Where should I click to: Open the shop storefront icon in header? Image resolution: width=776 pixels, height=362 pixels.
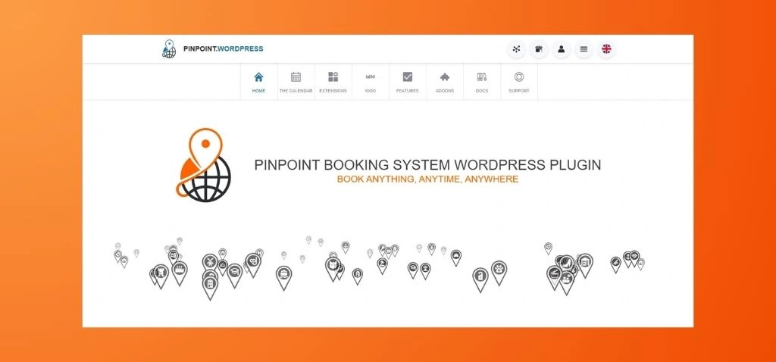tap(539, 49)
